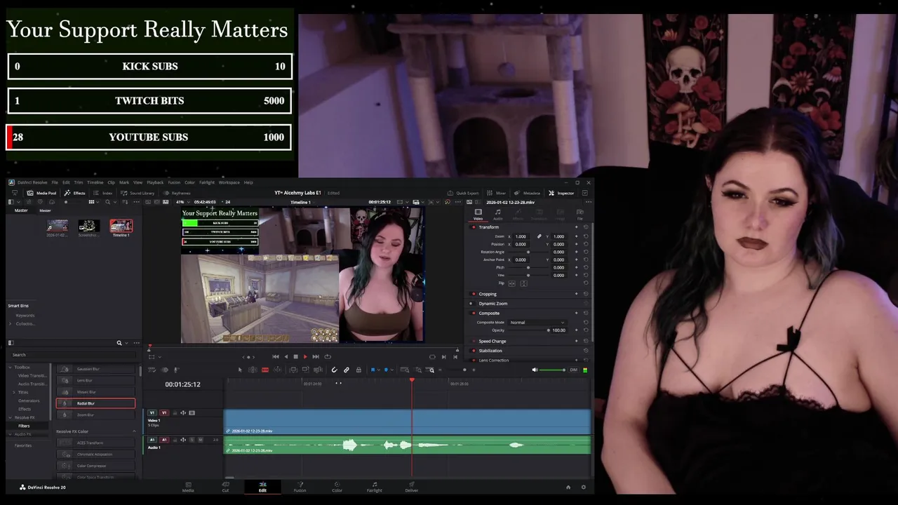This screenshot has width=898, height=505.
Task: Toggle the Zoom link chain icon
Action: point(539,236)
